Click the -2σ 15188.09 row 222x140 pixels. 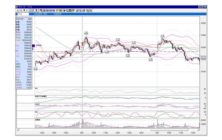[24, 56]
